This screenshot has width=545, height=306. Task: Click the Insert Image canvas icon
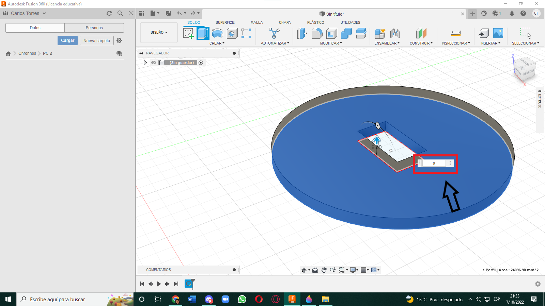(498, 33)
